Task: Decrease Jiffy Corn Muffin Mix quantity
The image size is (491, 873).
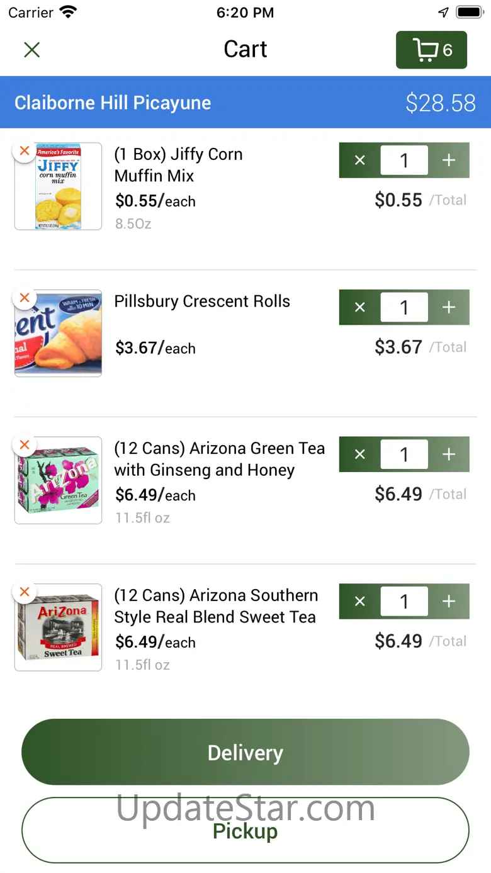Action: 359,161
